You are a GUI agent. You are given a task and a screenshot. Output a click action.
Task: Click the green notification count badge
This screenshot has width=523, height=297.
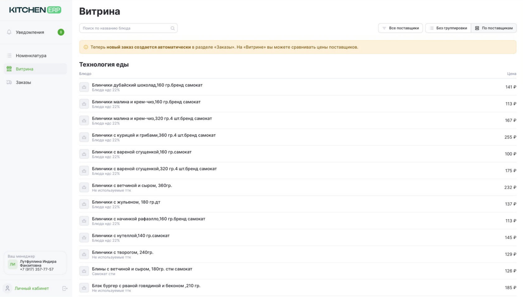tap(61, 32)
